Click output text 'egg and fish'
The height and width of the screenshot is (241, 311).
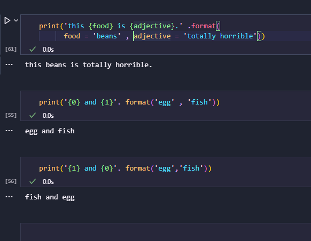50,131
